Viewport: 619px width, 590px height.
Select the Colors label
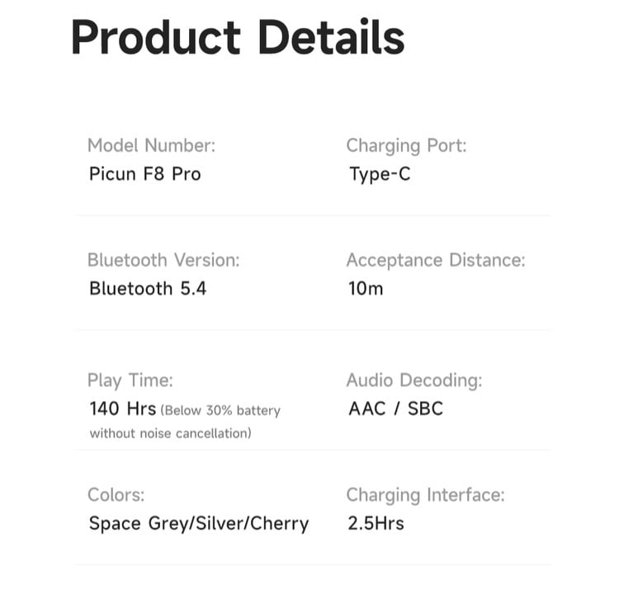(116, 495)
